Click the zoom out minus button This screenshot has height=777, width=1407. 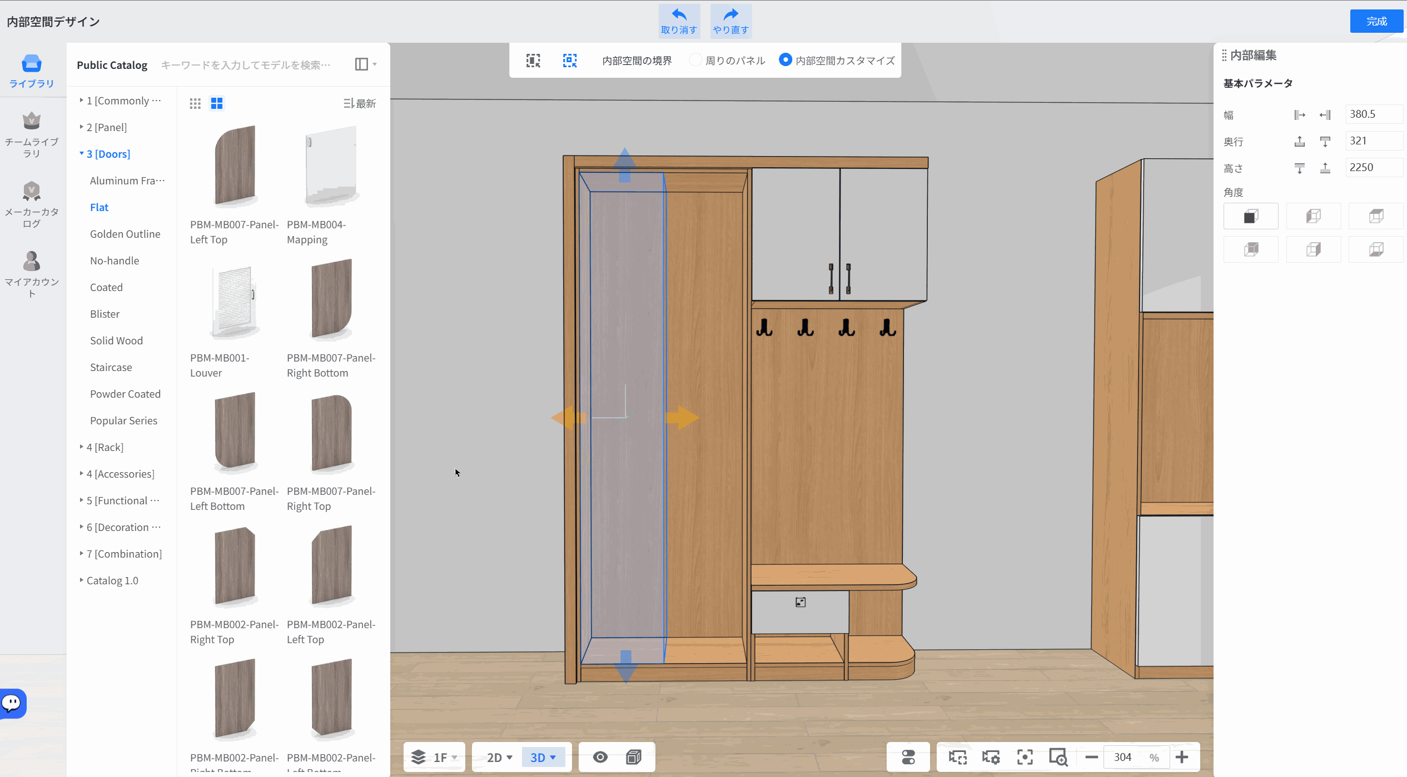click(x=1091, y=758)
